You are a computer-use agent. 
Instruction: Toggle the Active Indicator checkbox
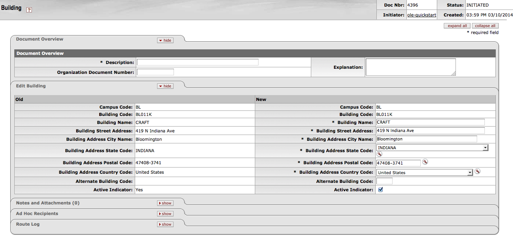click(x=380, y=190)
